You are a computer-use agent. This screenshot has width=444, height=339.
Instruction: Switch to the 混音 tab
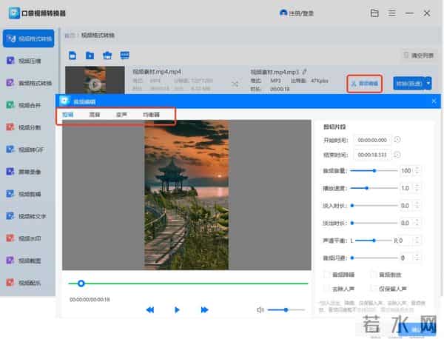(x=95, y=115)
